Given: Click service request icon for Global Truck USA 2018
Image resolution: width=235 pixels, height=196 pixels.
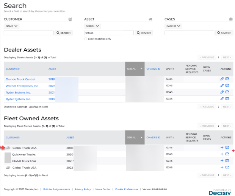Looking at the screenshot, I should [227, 148].
